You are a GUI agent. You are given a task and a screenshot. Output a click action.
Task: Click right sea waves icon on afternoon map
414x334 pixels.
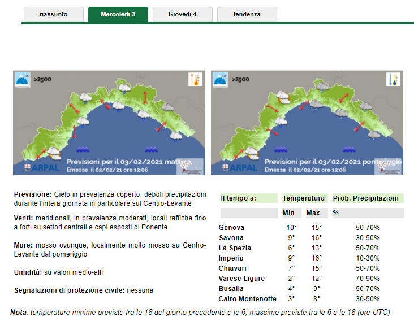click(x=349, y=150)
